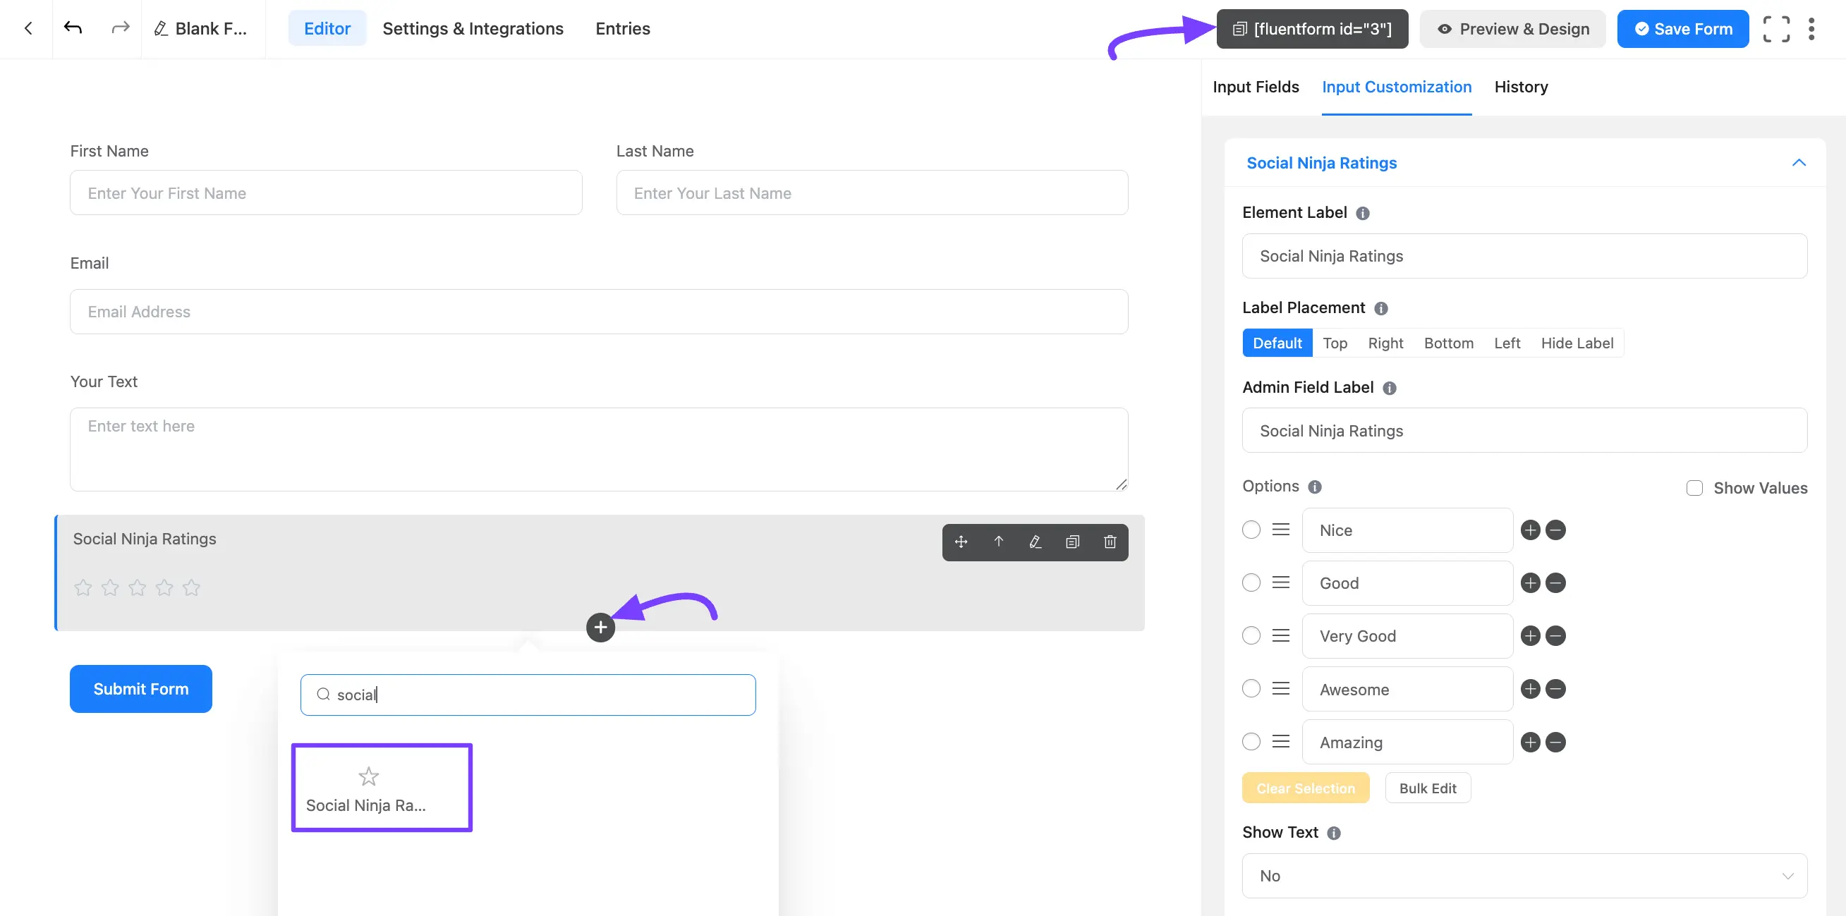Delete the Social Ninja Ratings field

[1110, 542]
